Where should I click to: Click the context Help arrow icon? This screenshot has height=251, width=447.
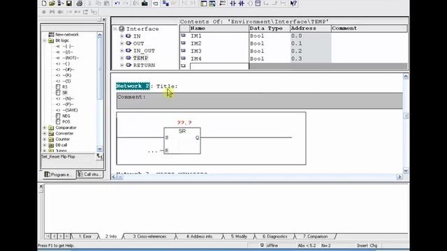coord(293,3)
